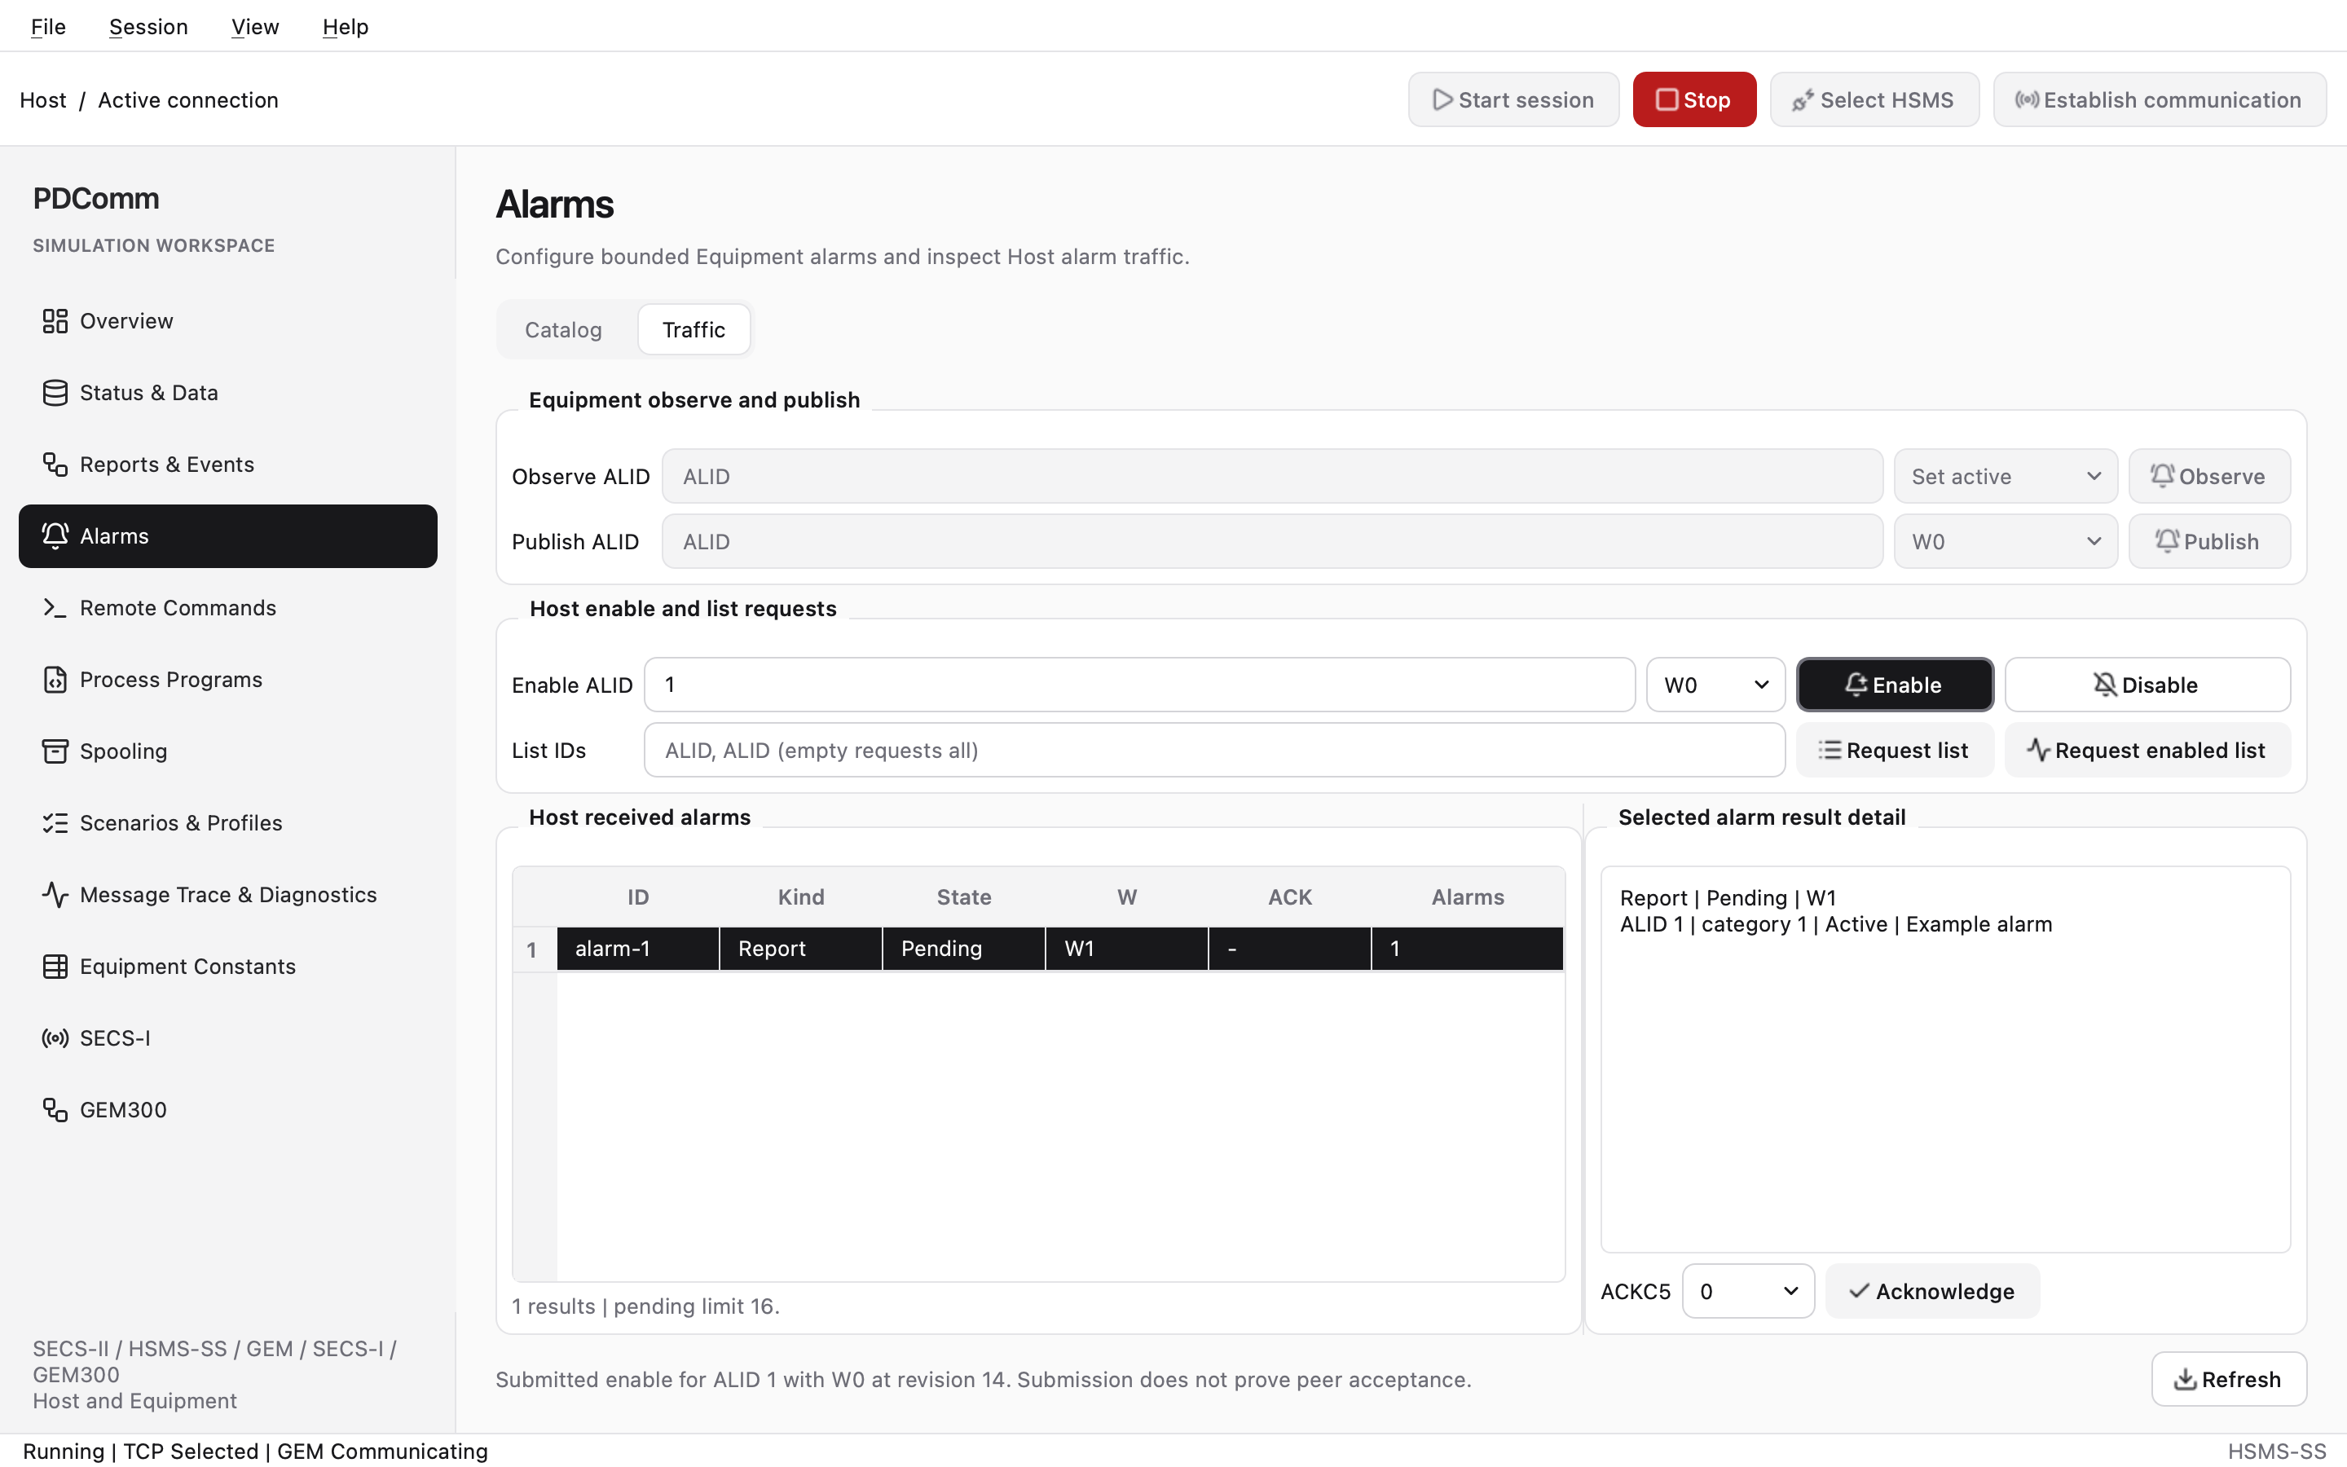Switch to the Catalog tab
Screen dimensions: 2347x1467
pyautogui.click(x=563, y=330)
